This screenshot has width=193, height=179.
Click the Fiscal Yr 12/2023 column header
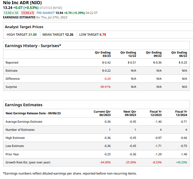pyautogui.click(x=155, y=113)
